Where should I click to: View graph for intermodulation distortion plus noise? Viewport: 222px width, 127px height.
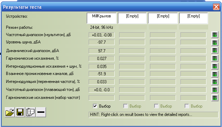[x=215, y=66]
